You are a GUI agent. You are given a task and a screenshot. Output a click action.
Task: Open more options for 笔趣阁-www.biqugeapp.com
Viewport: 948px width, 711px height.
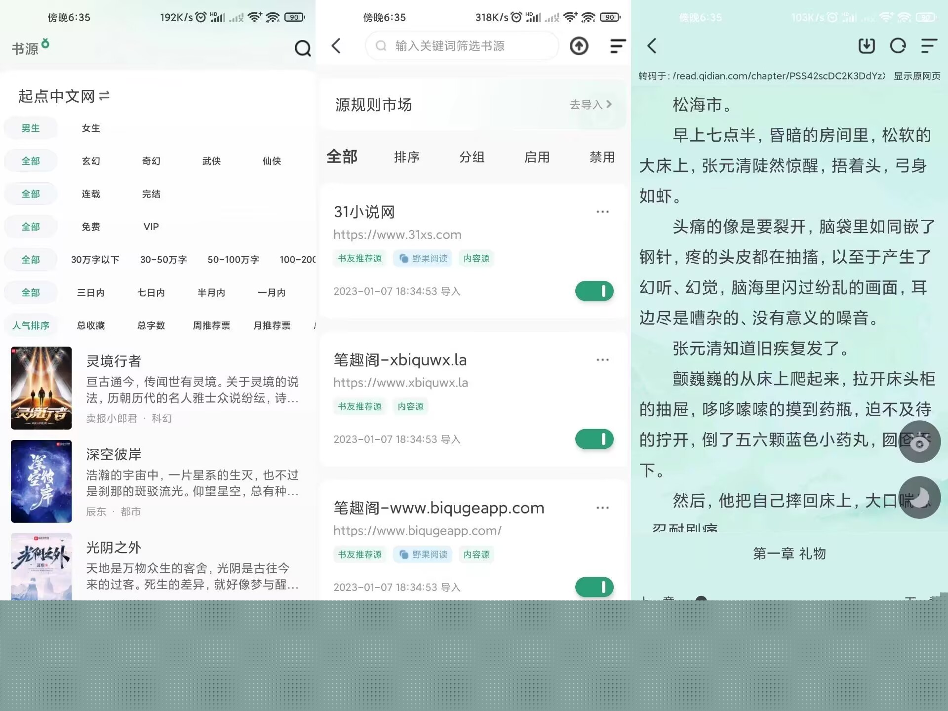[x=602, y=508]
